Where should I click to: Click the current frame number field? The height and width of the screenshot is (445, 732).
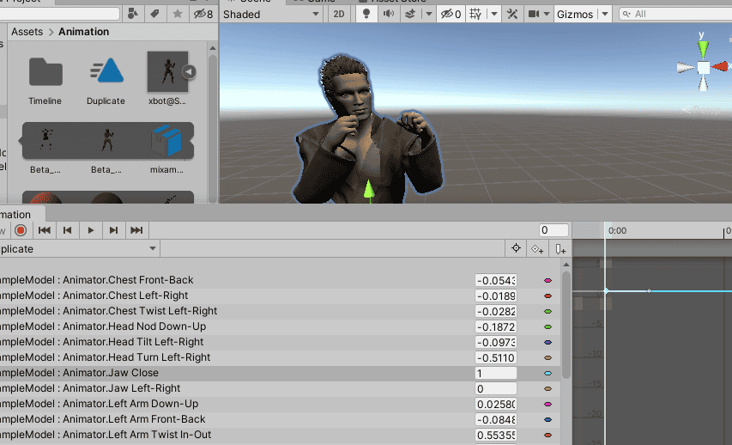coord(554,230)
